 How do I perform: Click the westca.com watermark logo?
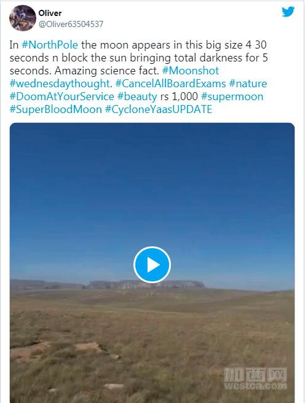pos(255,378)
